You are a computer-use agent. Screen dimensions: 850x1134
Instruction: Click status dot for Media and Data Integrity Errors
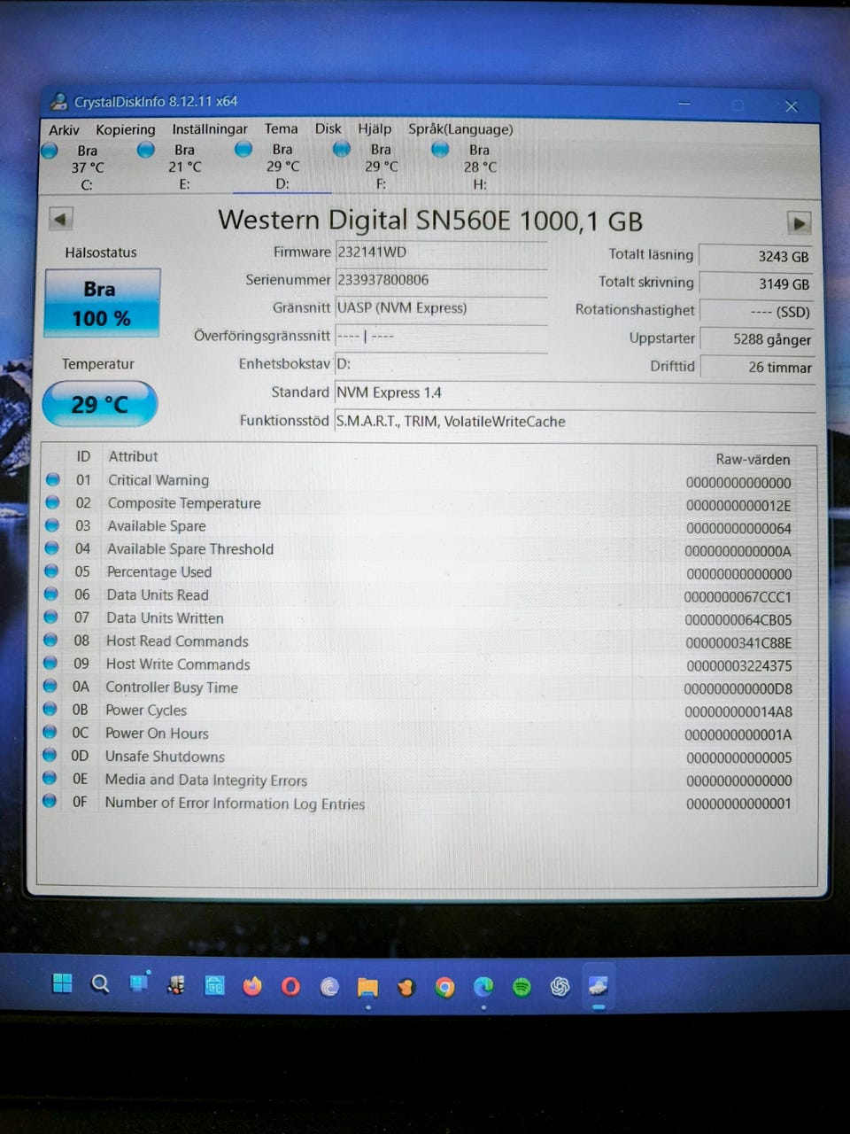pyautogui.click(x=50, y=779)
